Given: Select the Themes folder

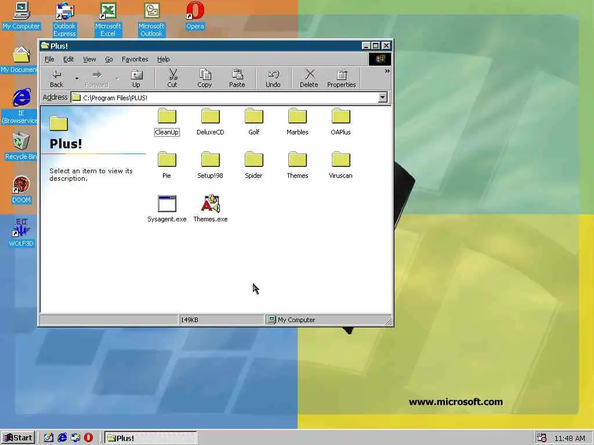Looking at the screenshot, I should (298, 165).
